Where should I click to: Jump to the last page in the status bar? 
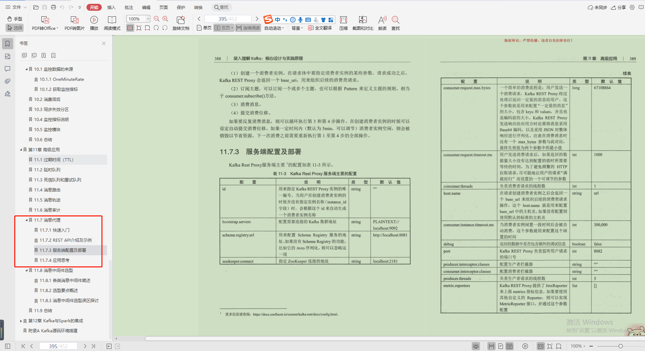(93, 346)
